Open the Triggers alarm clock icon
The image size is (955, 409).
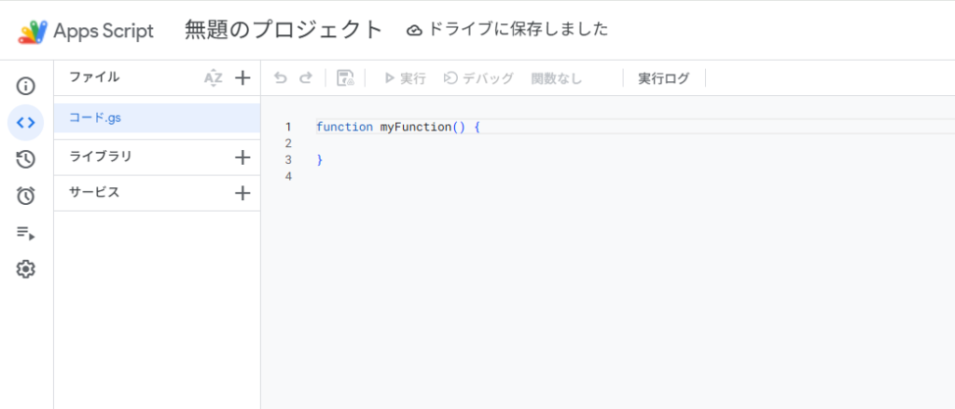pos(26,196)
